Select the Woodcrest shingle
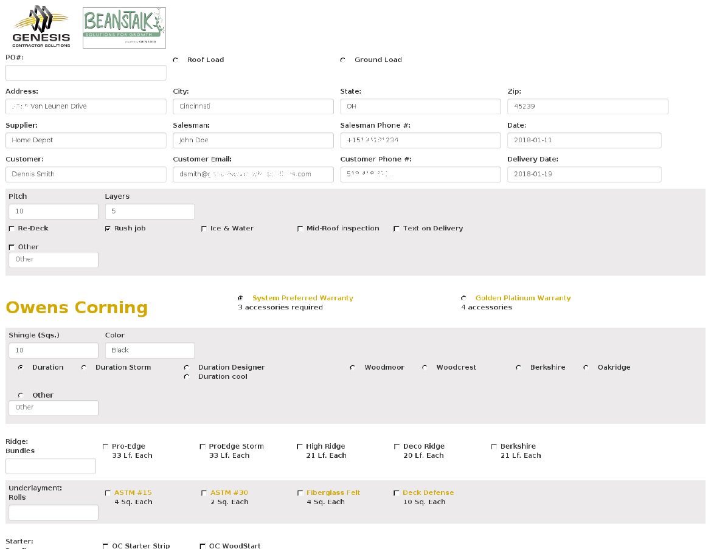The image size is (711, 549). (424, 367)
